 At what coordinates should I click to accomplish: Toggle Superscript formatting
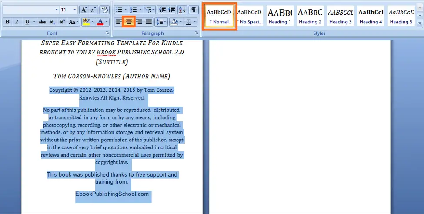point(62,22)
